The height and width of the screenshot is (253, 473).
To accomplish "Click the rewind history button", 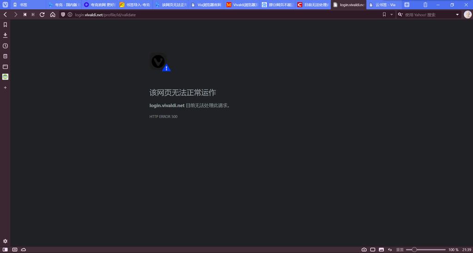I will coord(25,14).
